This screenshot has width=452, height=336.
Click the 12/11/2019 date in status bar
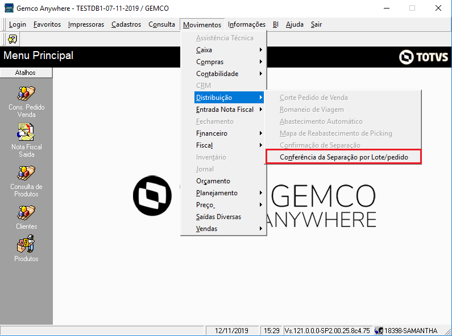tap(231, 331)
